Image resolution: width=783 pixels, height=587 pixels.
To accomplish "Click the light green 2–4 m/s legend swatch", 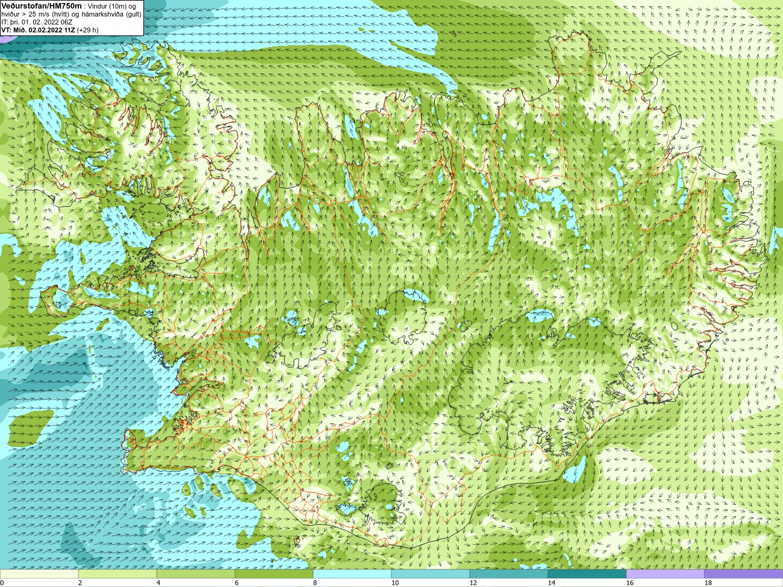I will pyautogui.click(x=117, y=574).
